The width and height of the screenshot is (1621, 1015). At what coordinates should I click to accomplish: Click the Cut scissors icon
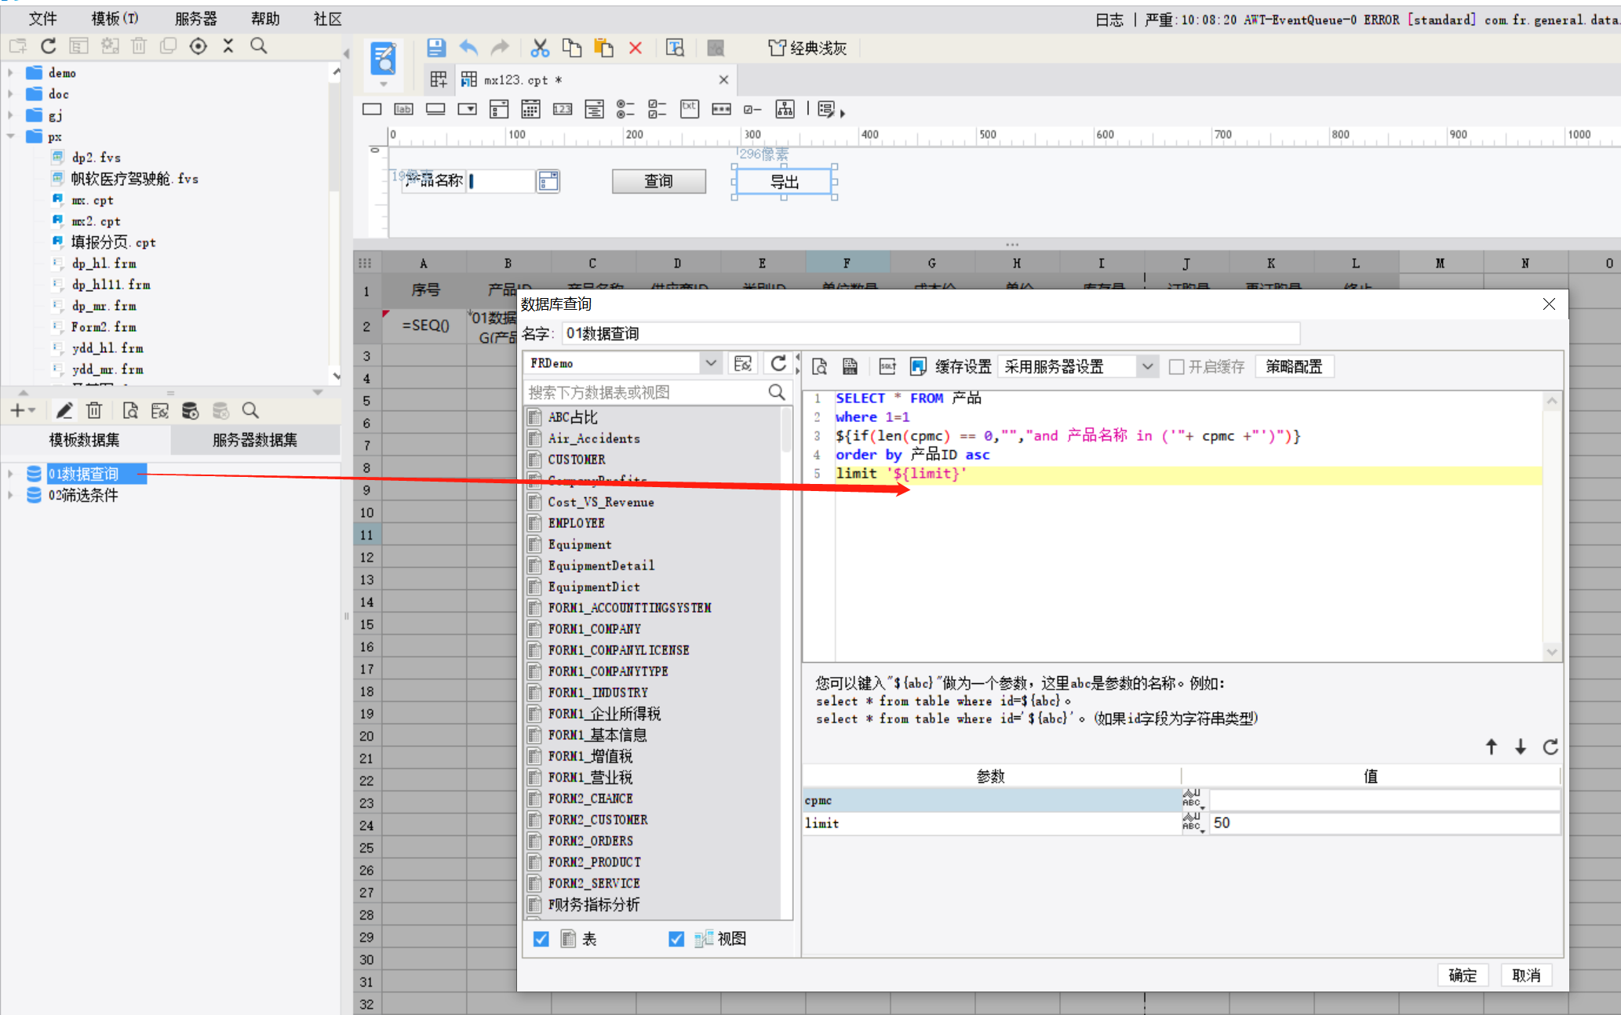pos(540,48)
